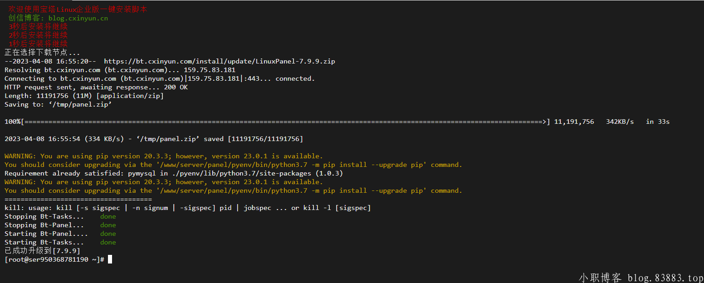Click the red welcome title line
Viewport: 704px width, 283px height.
coord(78,10)
